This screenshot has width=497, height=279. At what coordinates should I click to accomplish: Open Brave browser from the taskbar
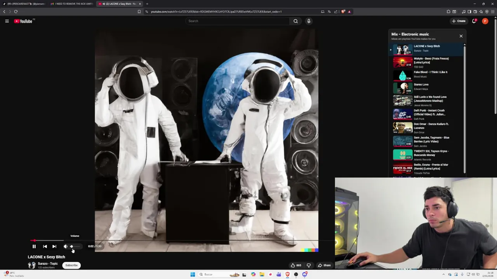tap(287, 274)
